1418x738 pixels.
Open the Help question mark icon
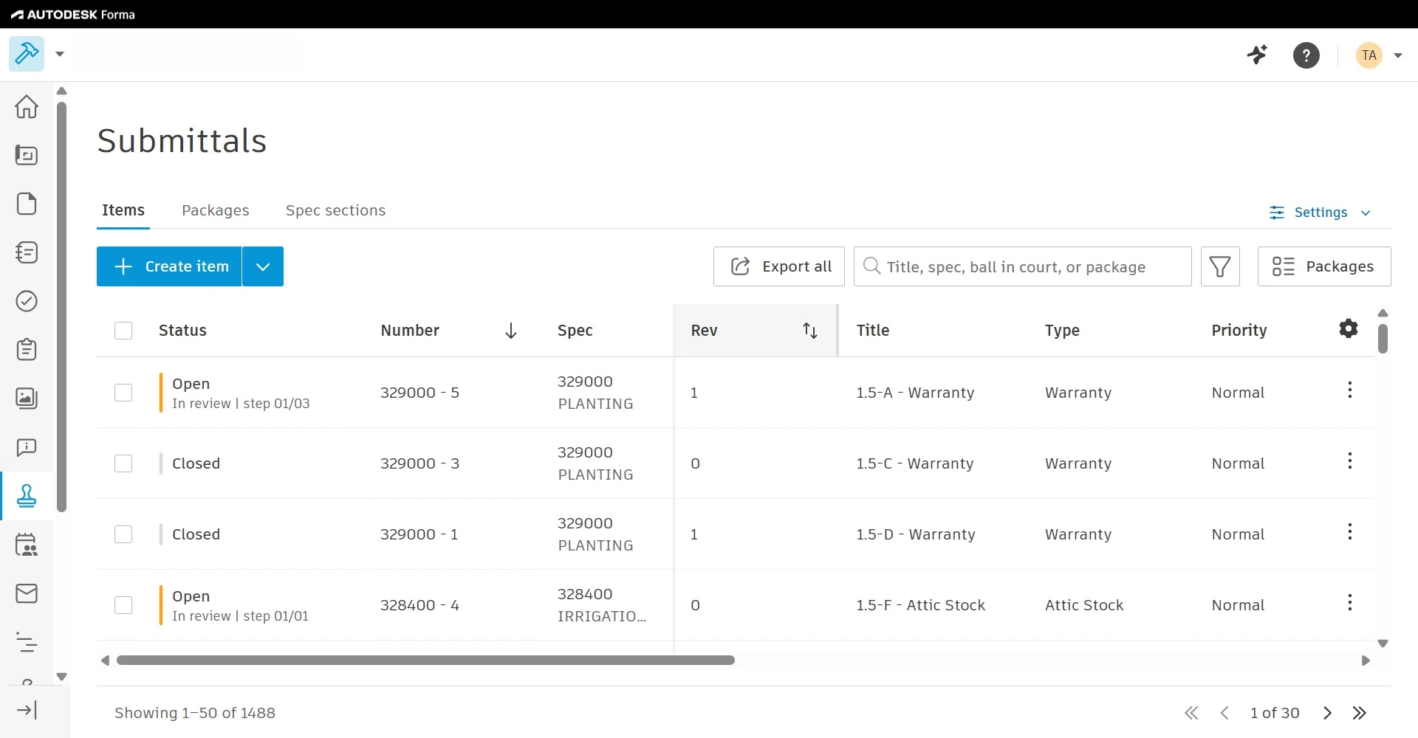(1306, 55)
